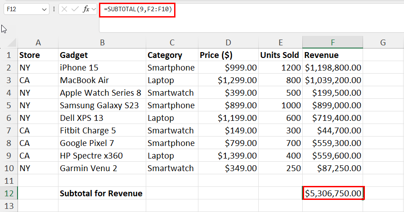Click the Price ($) header cell

[x=228, y=55]
